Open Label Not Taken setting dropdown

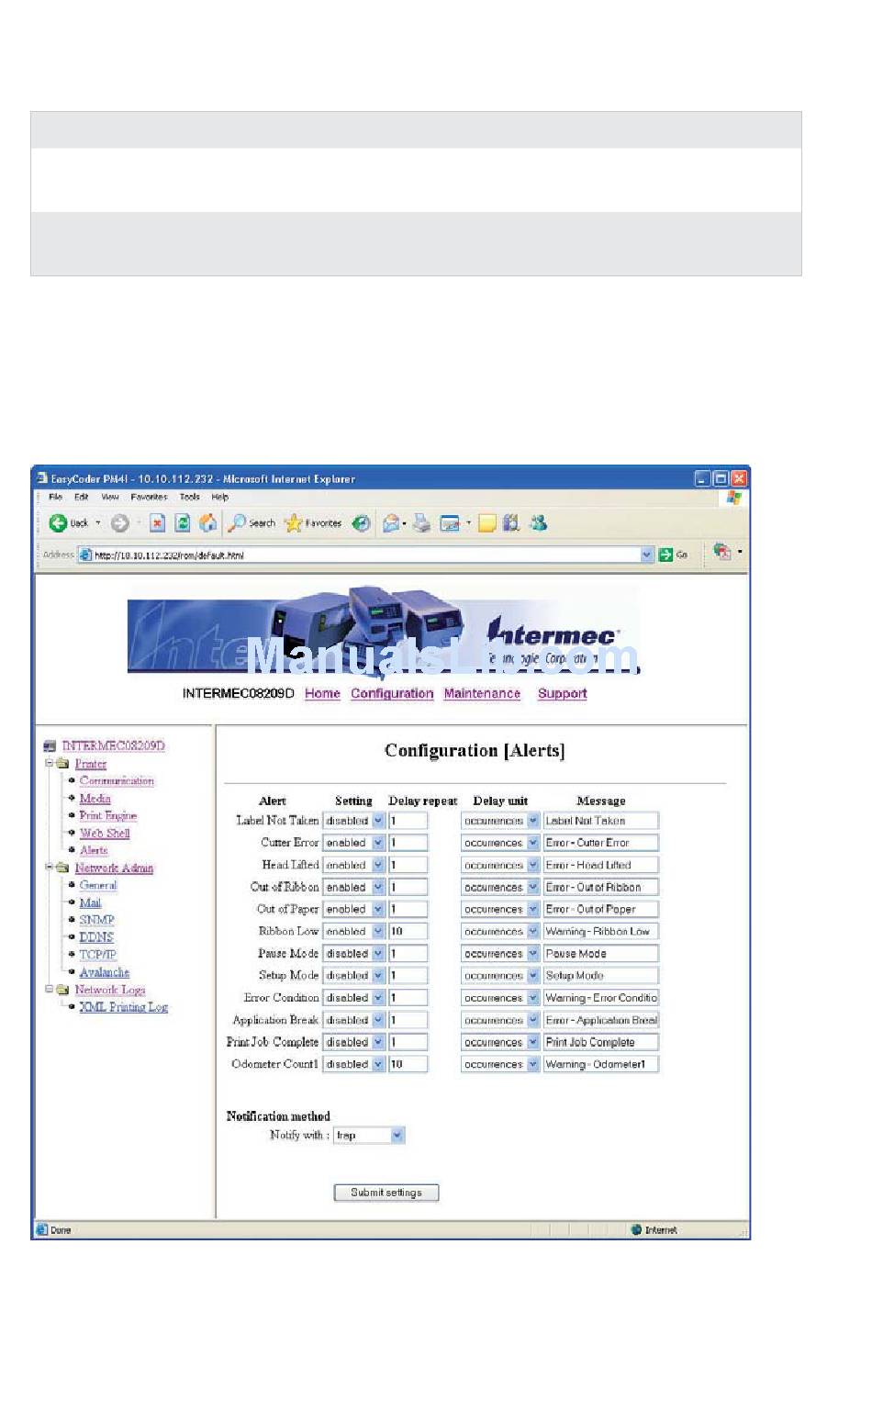pos(378,821)
